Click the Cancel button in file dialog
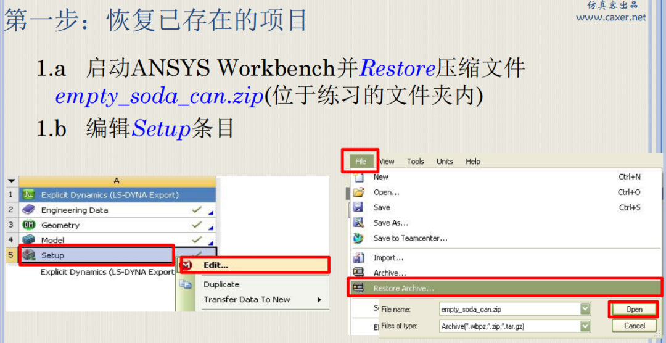This screenshot has width=666, height=343. (634, 326)
